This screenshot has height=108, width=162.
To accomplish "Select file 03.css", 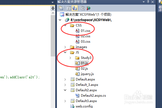I will (x=85, y=42).
